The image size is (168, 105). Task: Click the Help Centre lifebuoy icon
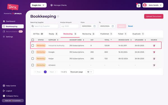pos(4,86)
